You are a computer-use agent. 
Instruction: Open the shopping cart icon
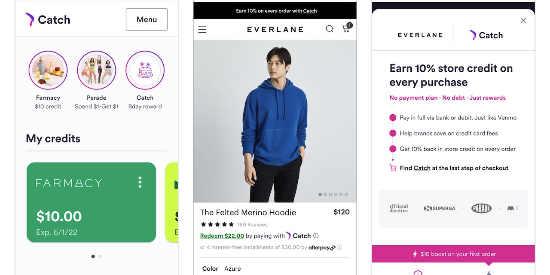[346, 28]
